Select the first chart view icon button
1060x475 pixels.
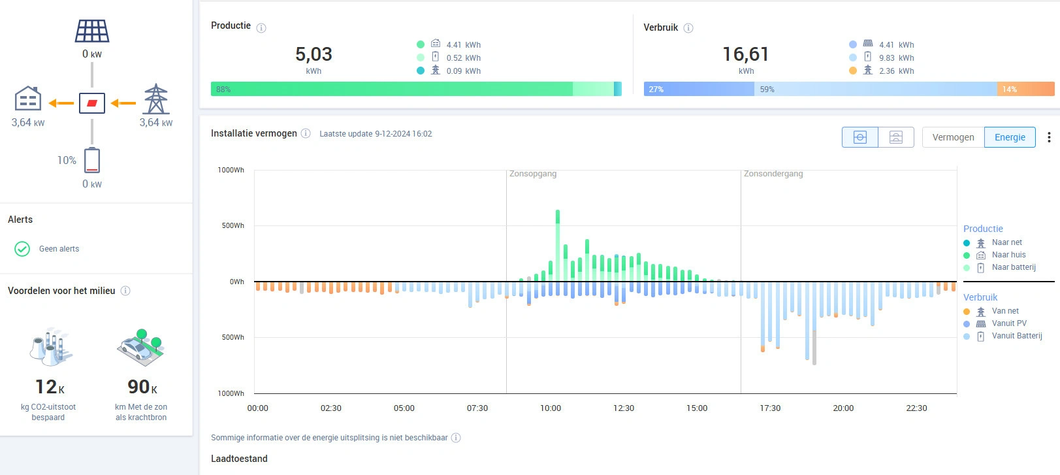pyautogui.click(x=860, y=137)
